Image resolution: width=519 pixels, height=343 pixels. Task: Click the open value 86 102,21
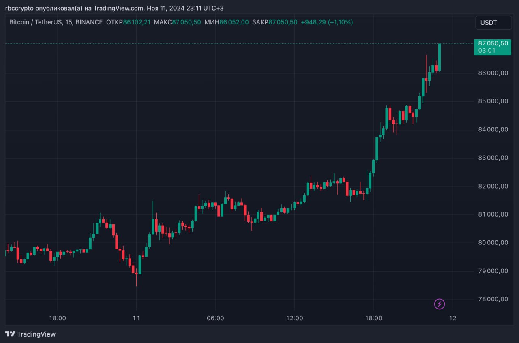click(137, 22)
